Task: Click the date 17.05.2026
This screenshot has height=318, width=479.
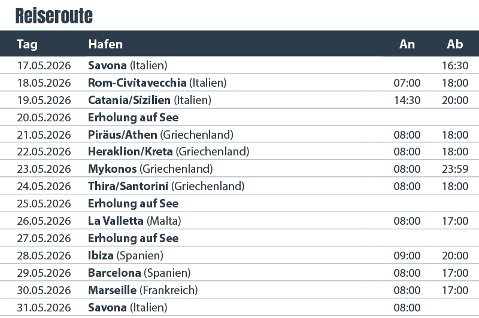Action: click(x=44, y=65)
